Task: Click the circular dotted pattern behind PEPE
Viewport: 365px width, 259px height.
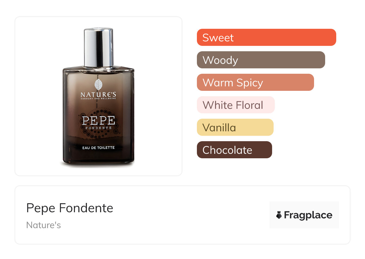Action: (99, 124)
